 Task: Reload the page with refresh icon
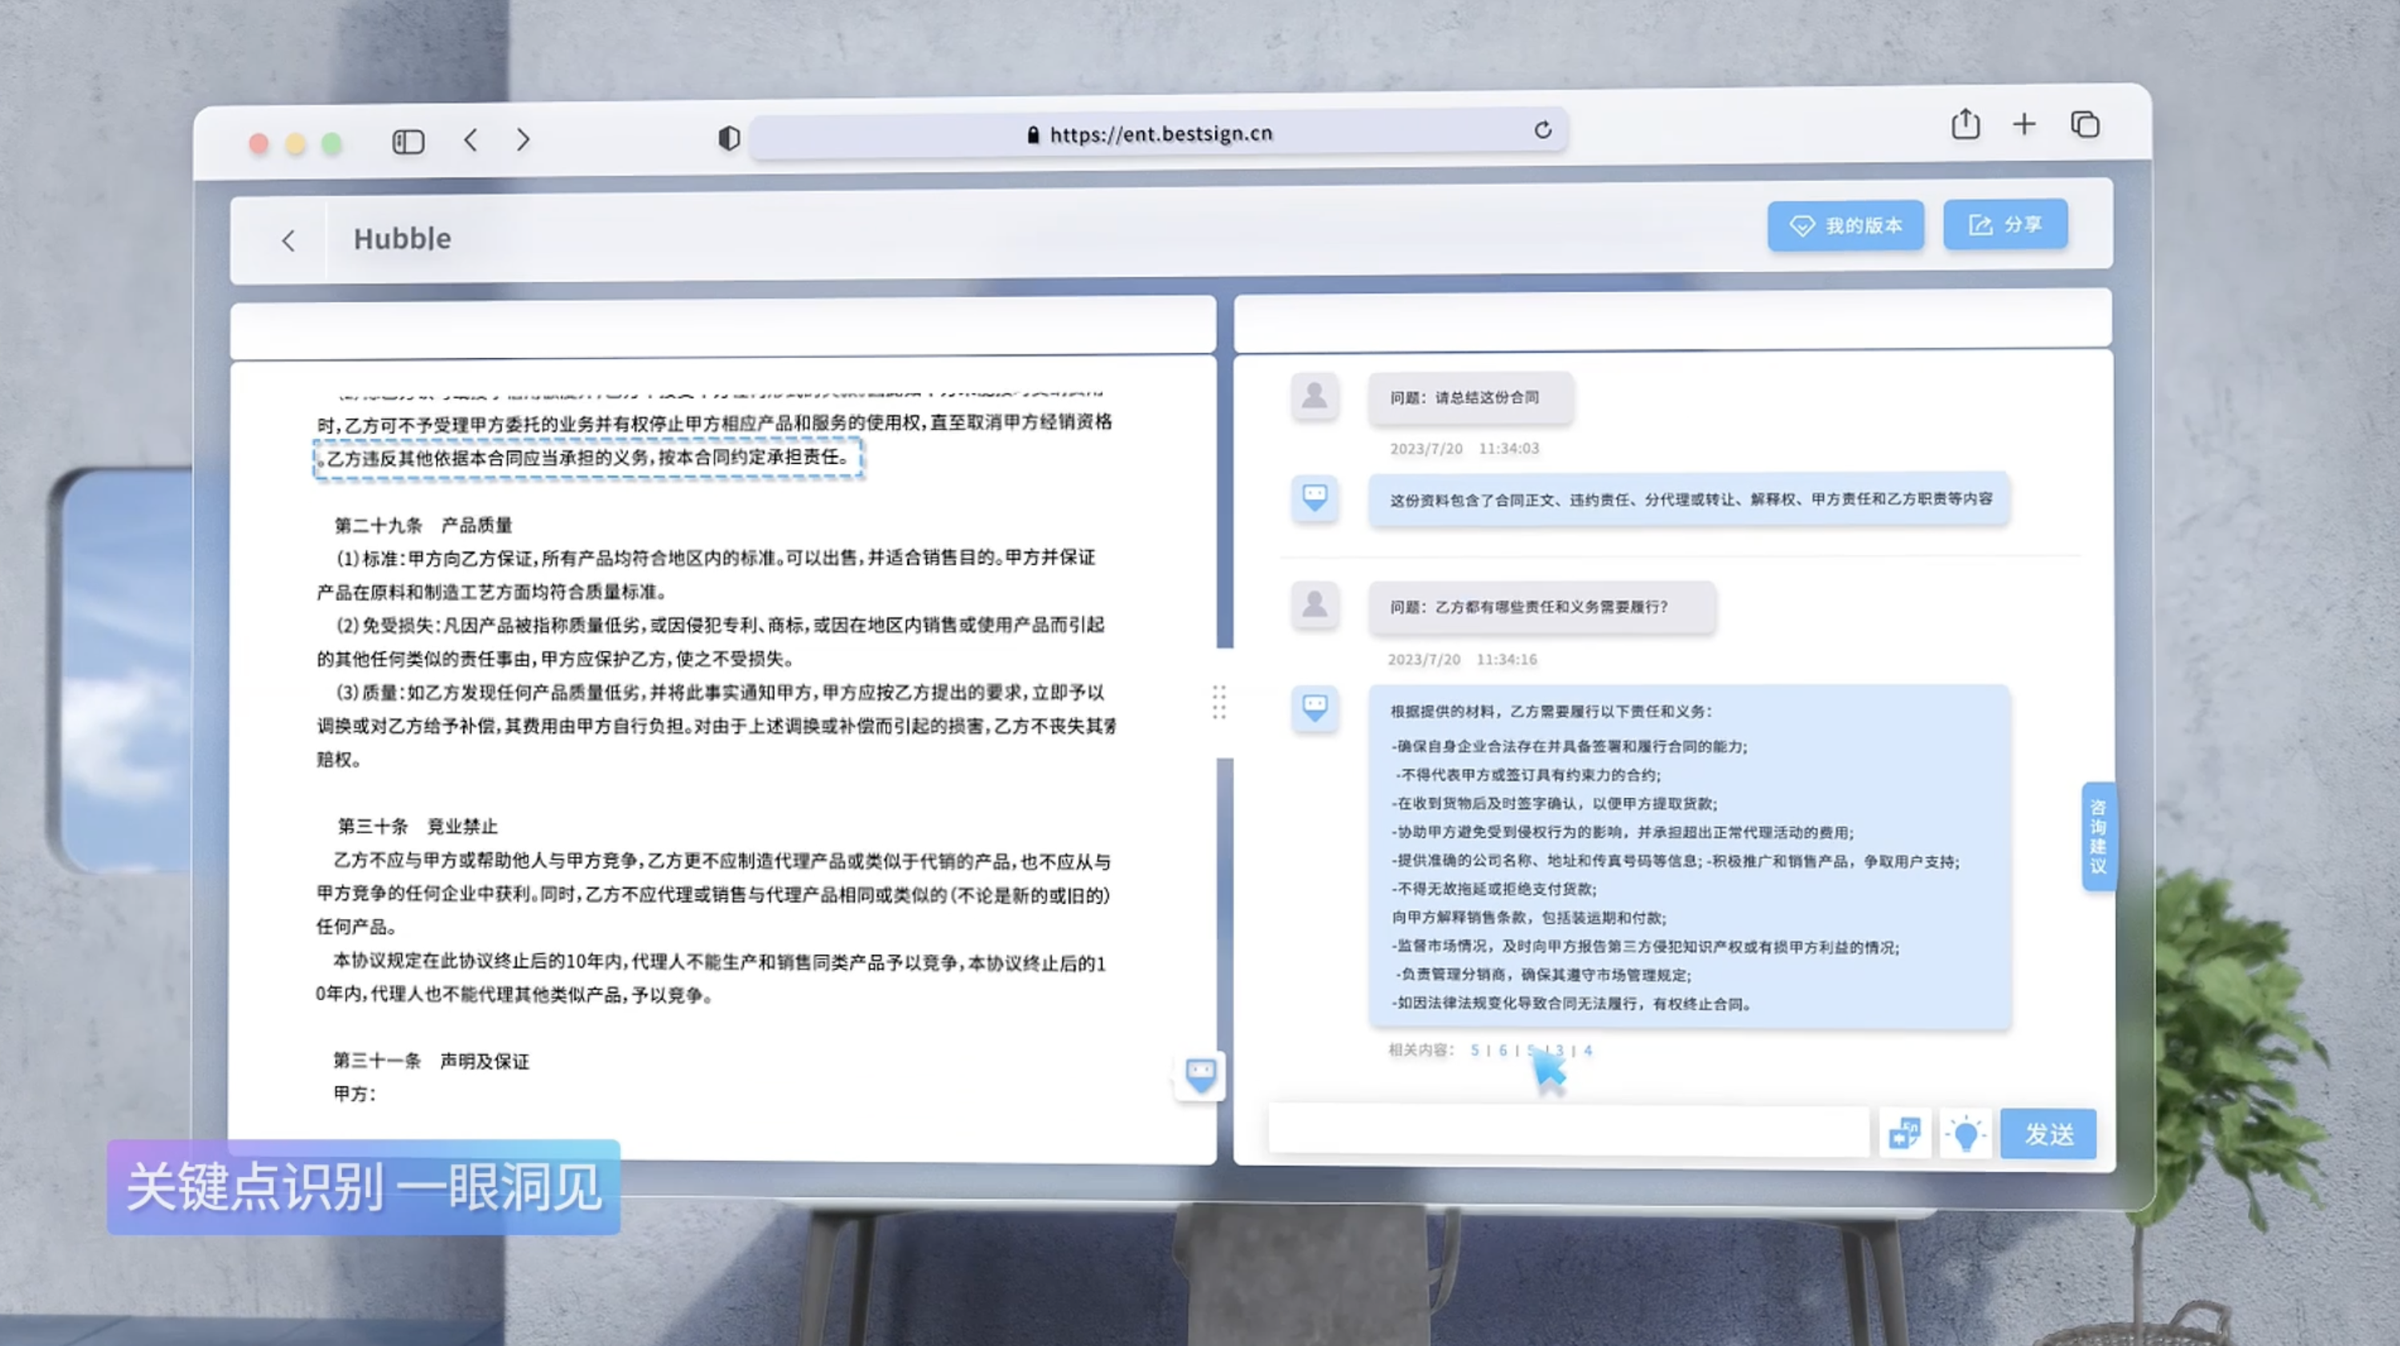click(1543, 131)
